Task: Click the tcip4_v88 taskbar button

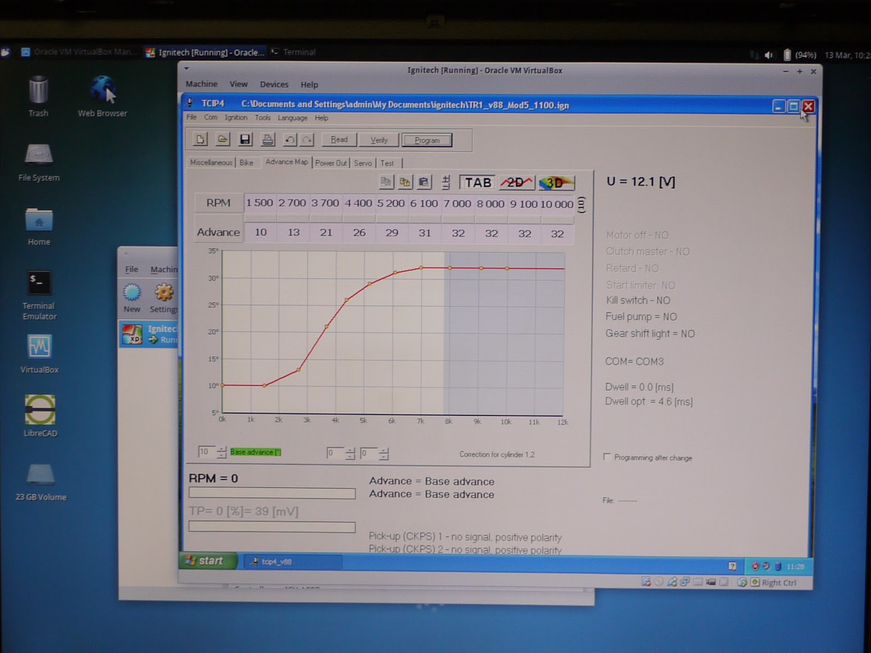Action: [293, 562]
